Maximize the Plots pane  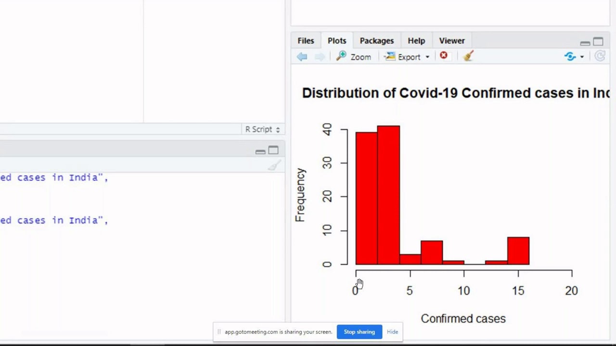(598, 42)
